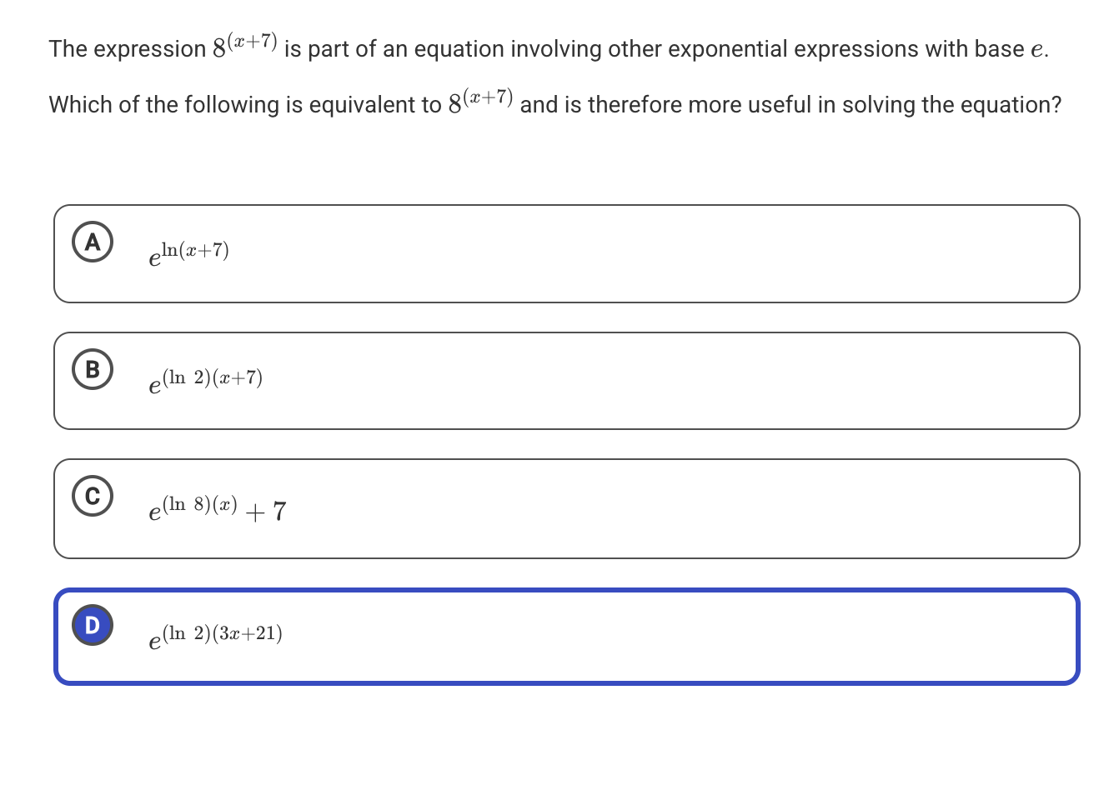Click the filled blue D icon
The image size is (1104, 795).
(93, 625)
